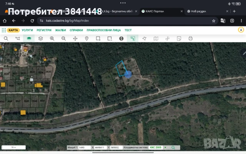The image size is (246, 154).
Task: Open the object tree/structure tool
Action: pyautogui.click(x=18, y=38)
